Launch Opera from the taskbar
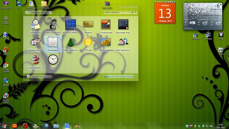This screenshot has height=129, width=229. click(x=25, y=126)
